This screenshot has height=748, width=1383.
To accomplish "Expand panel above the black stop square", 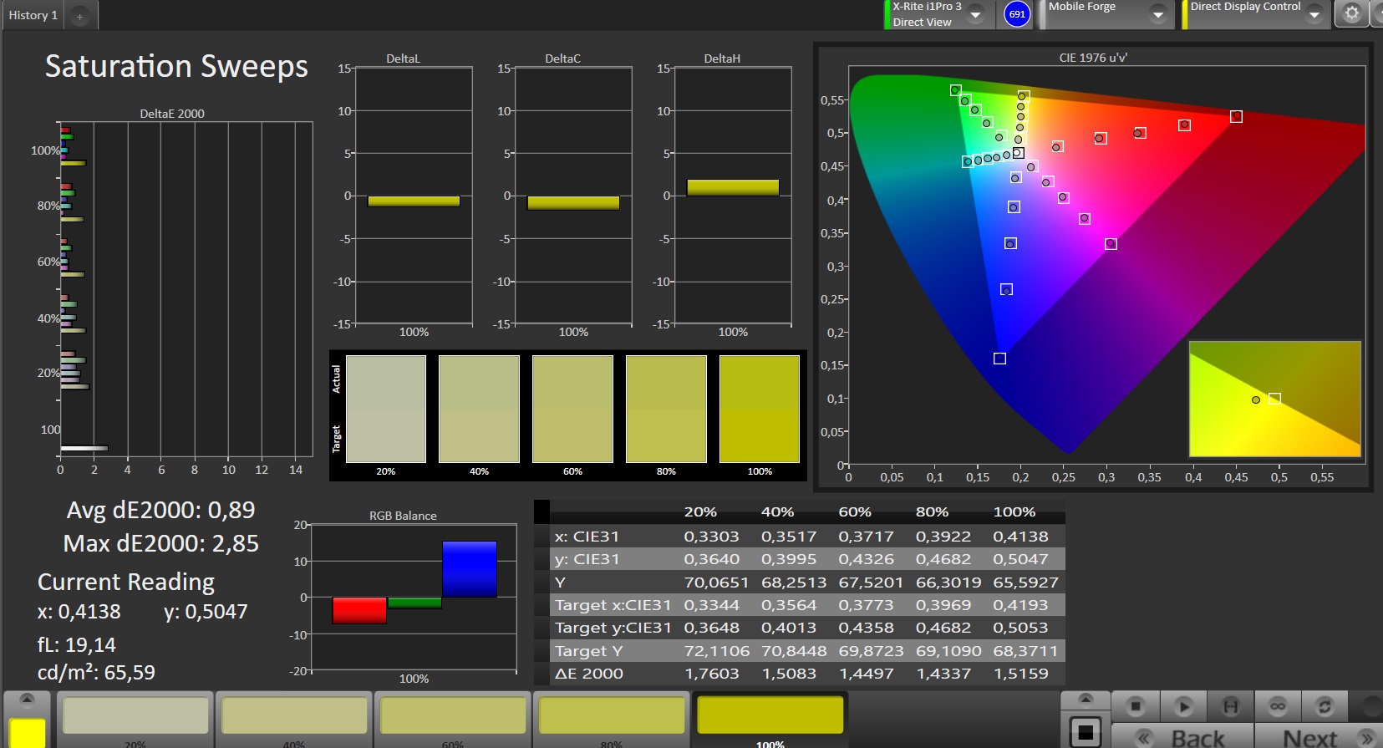I will tap(1086, 700).
